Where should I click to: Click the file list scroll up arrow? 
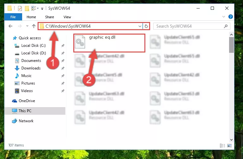231,35
